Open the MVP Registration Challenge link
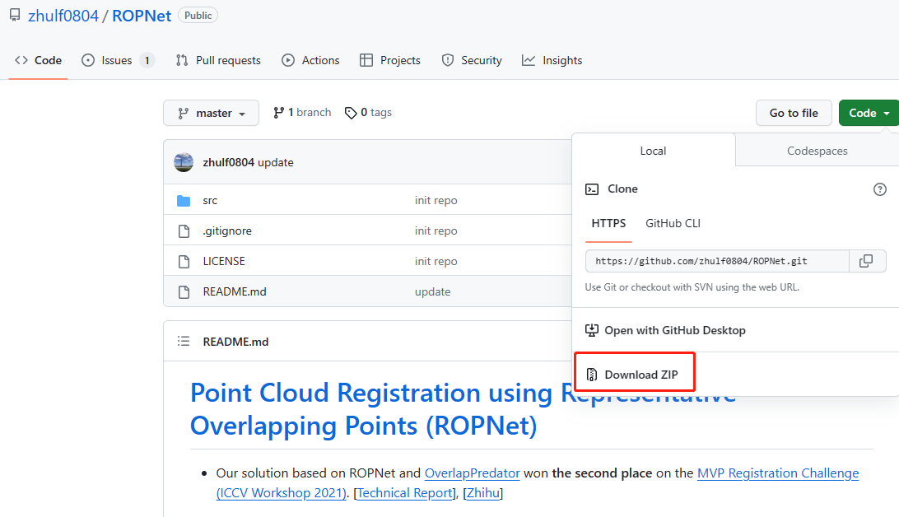Screen dimensions: 899x517 click(x=778, y=473)
